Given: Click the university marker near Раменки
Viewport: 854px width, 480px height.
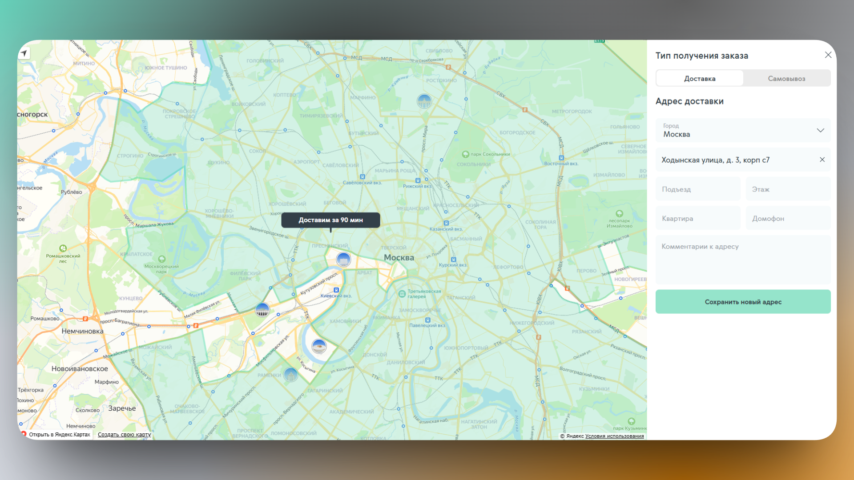Looking at the screenshot, I should 290,375.
